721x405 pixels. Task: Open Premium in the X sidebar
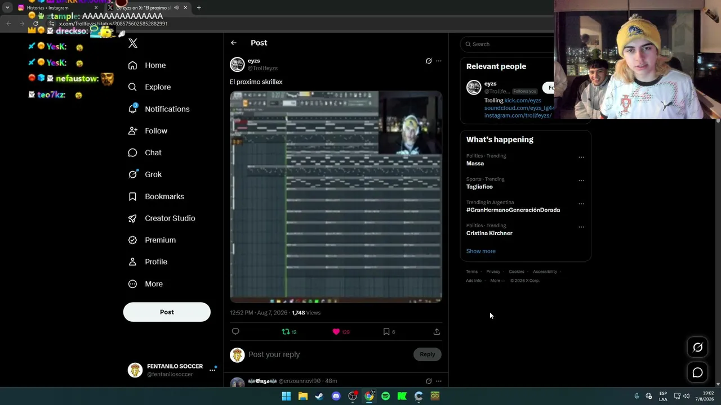(x=152, y=240)
